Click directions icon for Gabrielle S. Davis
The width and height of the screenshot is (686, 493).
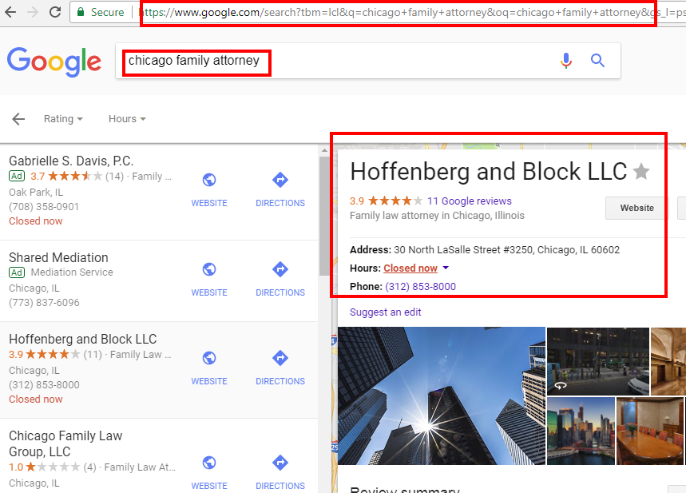pyautogui.click(x=280, y=180)
